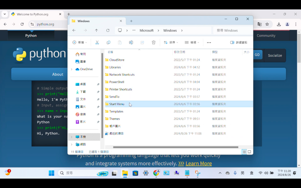The image size is (301, 188).
Task: Select the 最近的項目 shortcut folder
Action: (116, 134)
